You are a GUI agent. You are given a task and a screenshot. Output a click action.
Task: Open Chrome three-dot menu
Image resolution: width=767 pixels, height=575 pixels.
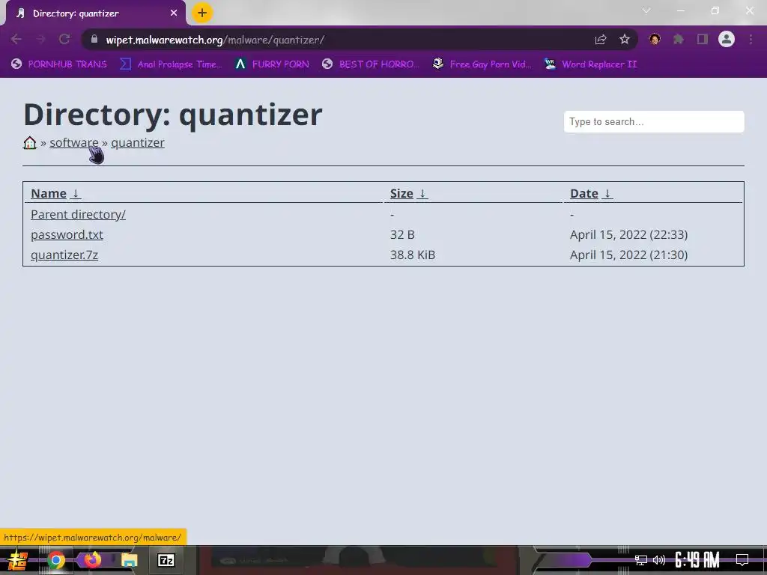tap(751, 39)
